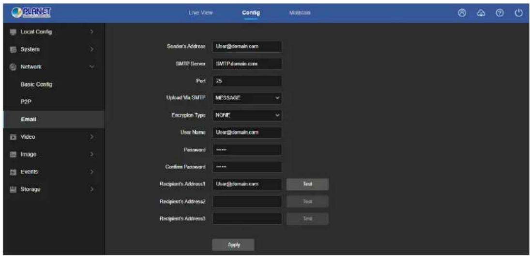Viewport: 530px width, 256px height.
Task: Click the Image label
Action: coord(29,154)
